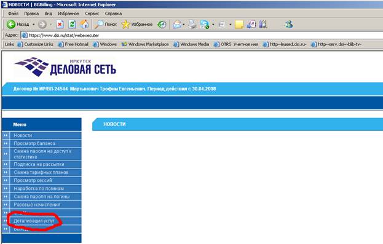
Task: Click the Деловая Сеть logo
Action: pyautogui.click(x=65, y=66)
